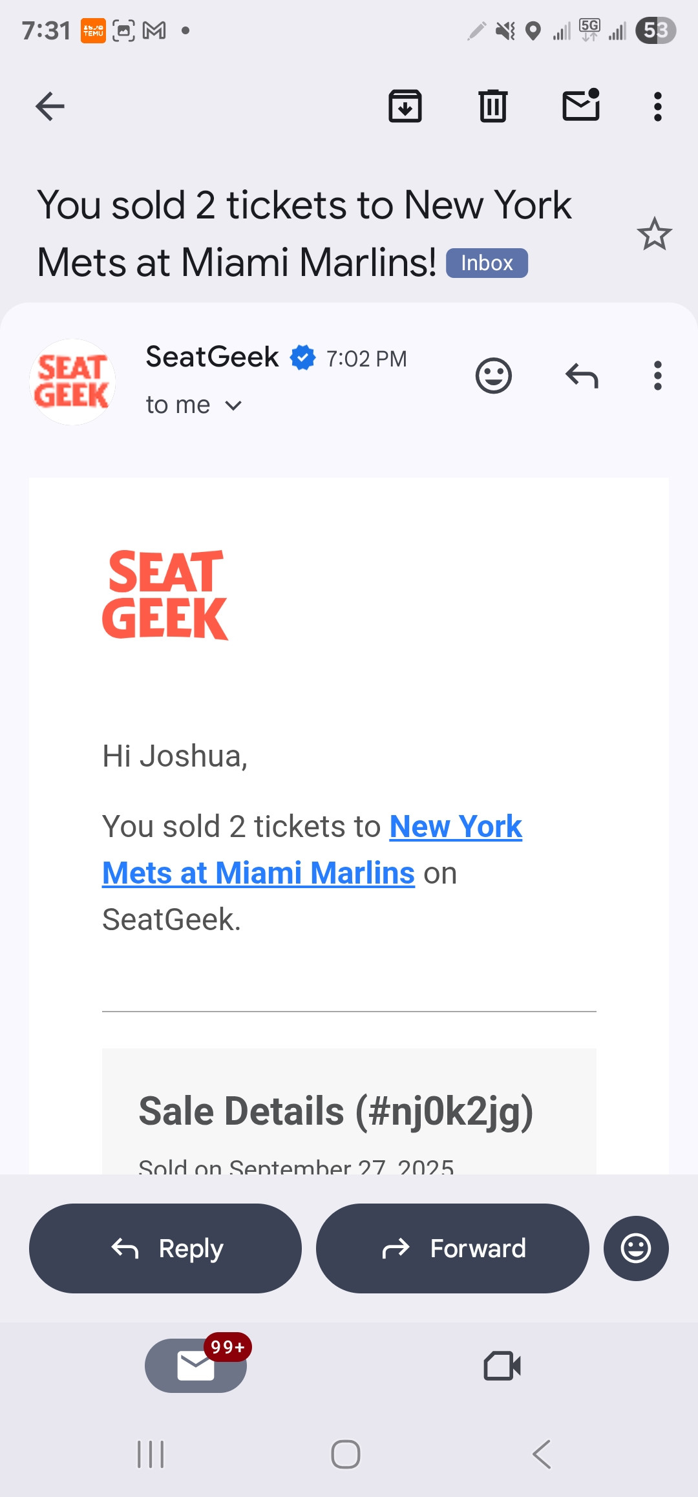
Task: Expand recipient details next to "to me"
Action: click(x=233, y=405)
